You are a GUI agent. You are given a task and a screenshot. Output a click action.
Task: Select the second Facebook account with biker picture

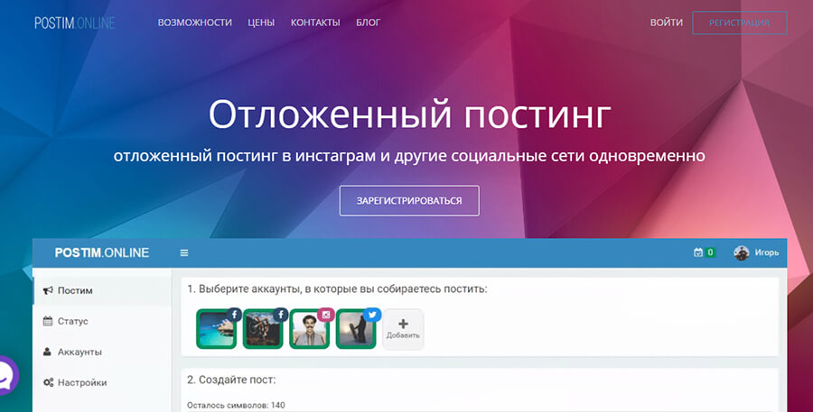263,329
